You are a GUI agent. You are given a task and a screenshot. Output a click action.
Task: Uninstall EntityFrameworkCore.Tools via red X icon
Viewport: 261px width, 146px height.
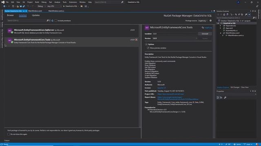click(x=136, y=40)
